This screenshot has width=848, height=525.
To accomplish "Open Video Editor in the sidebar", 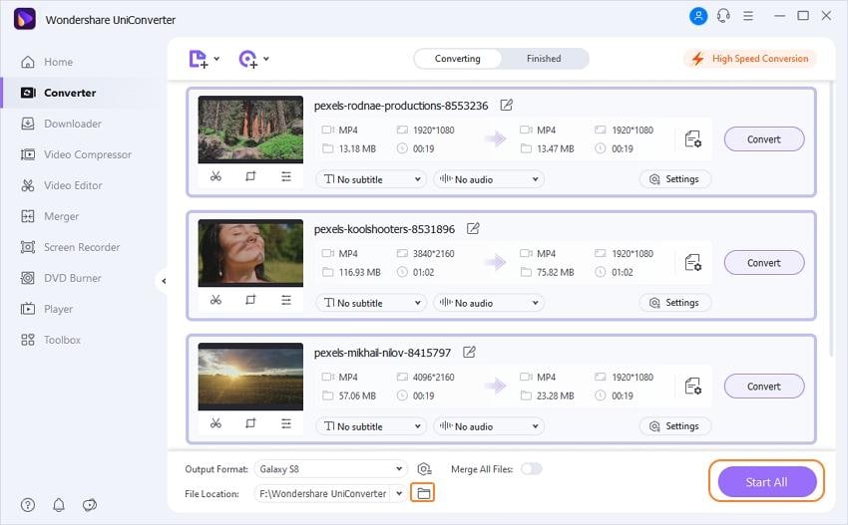I will pos(61,185).
